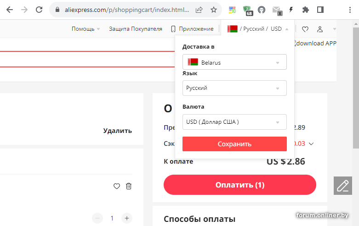
Task: Bookmark this page with the star icon
Action: tap(214, 10)
